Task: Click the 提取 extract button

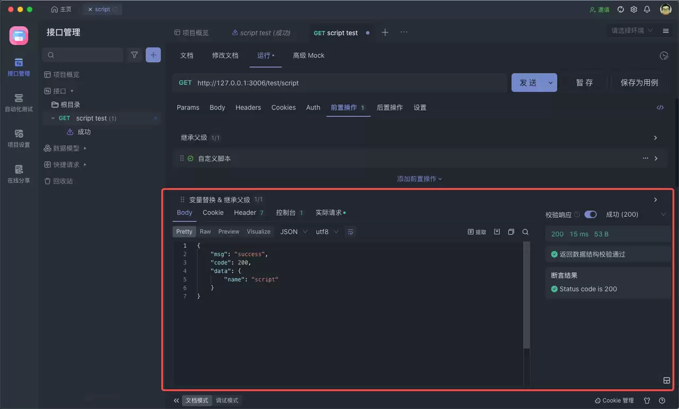Action: [477, 232]
